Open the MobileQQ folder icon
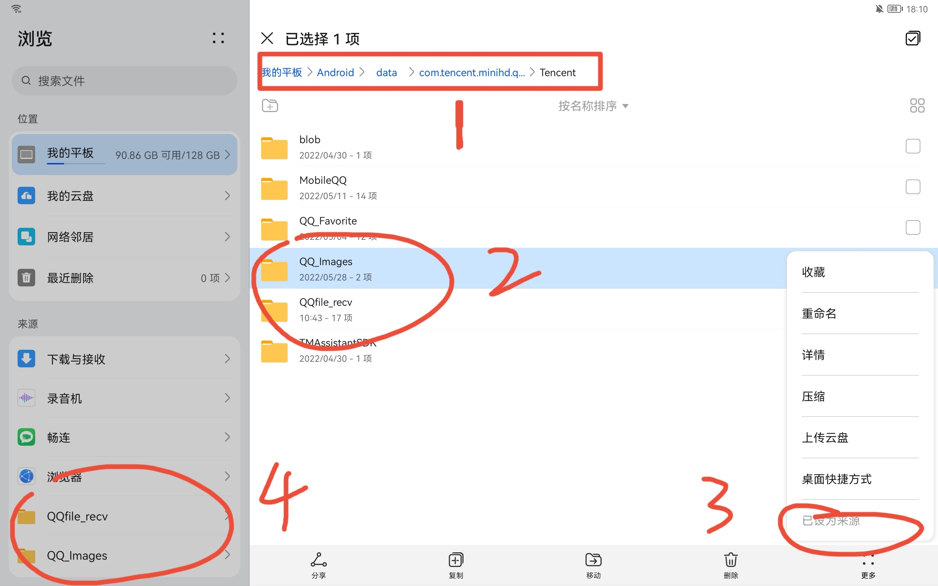Image resolution: width=938 pixels, height=586 pixels. click(x=274, y=188)
